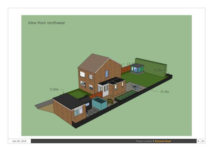Select the partially hidden 13.2 dimension label

point(131,64)
